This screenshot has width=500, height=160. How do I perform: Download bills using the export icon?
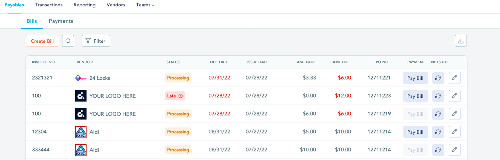461,41
